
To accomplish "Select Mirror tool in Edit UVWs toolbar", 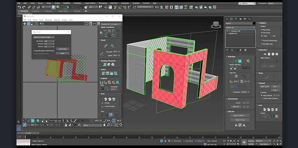I will tap(42, 24).
